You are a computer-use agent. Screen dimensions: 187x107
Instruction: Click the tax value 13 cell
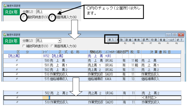[132, 79]
